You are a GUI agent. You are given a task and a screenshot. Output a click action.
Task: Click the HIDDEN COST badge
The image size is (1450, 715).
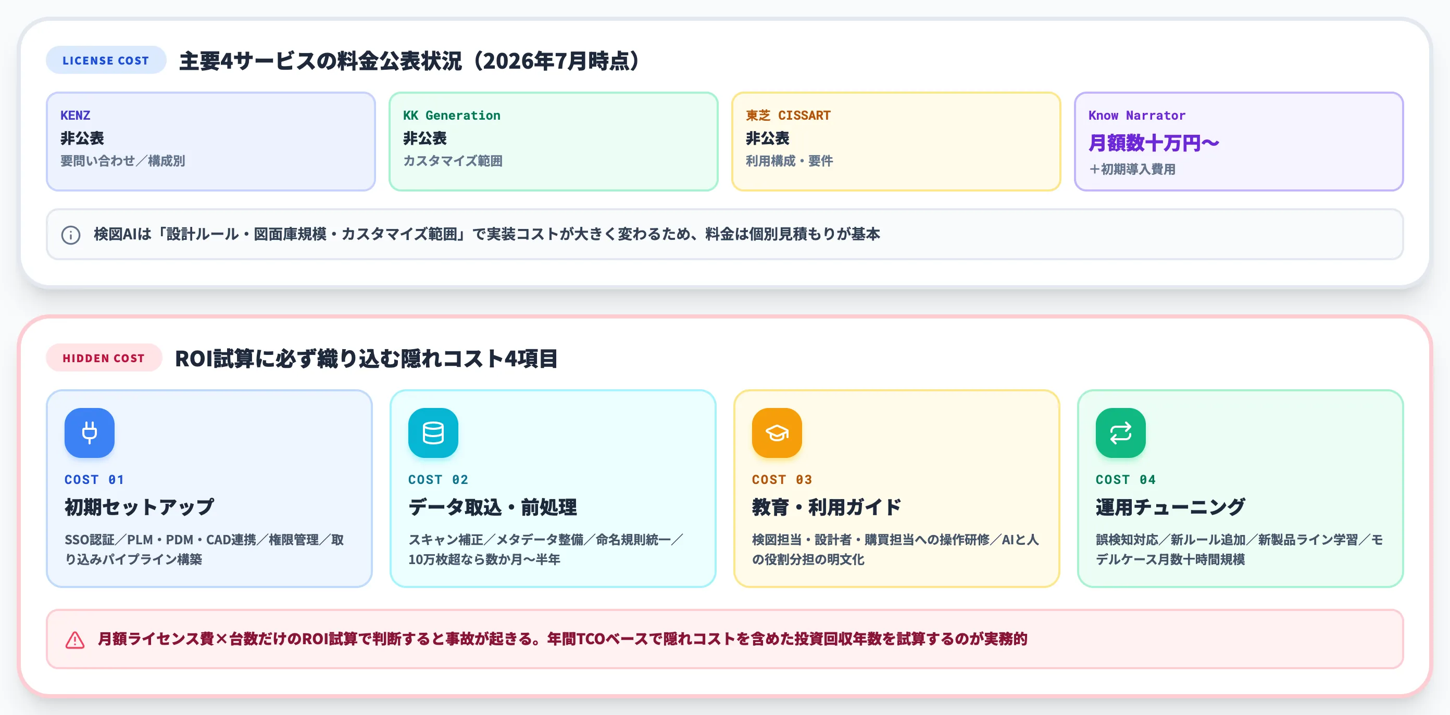[x=104, y=358]
